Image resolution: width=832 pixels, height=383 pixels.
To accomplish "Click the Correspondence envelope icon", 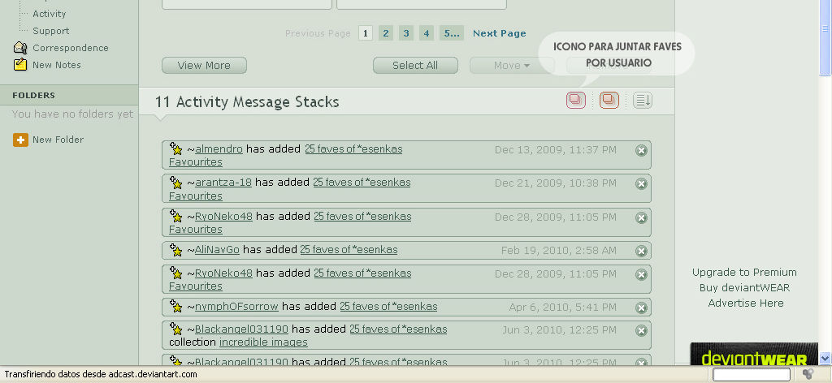I will coord(20,48).
